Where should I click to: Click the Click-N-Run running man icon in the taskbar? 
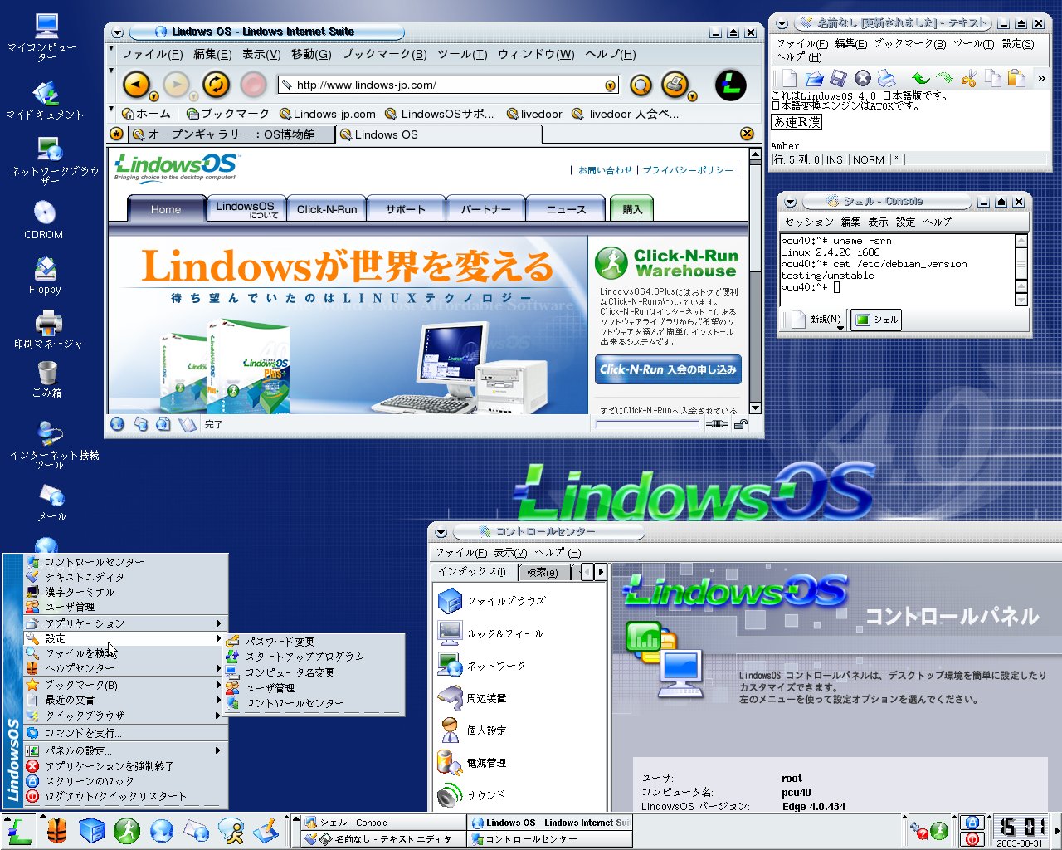(127, 830)
